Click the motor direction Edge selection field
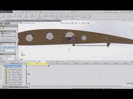 (9, 48)
